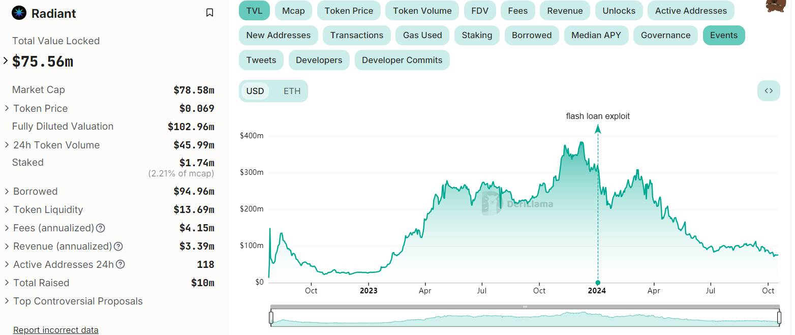Enable the Active Addresses chart metric
Image resolution: width=795 pixels, height=335 pixels.
coord(691,11)
